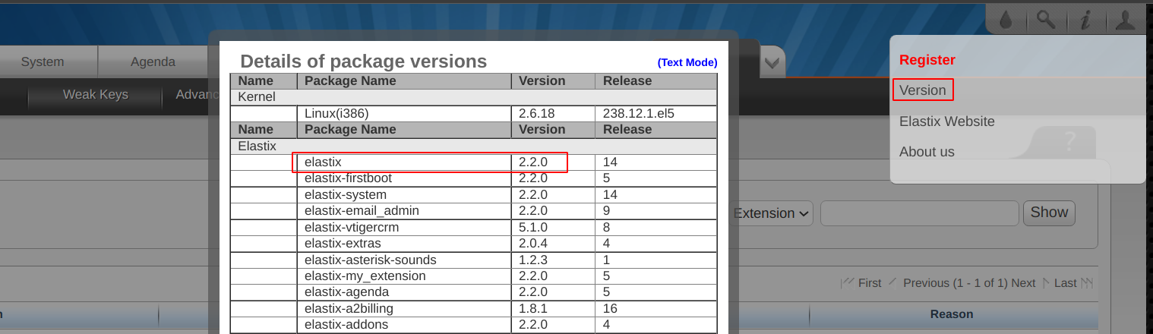Click elastix-system package name
Image resolution: width=1153 pixels, height=334 pixels.
coord(346,194)
